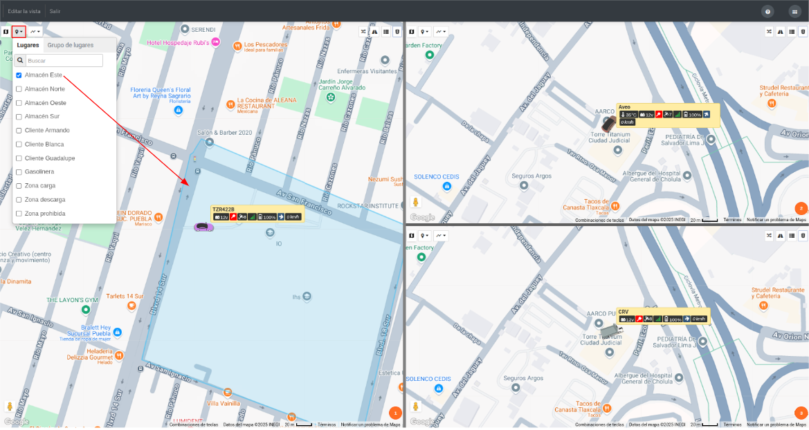Image resolution: width=809 pixels, height=430 pixels.
Task: Switch to the Grupo de lugares tab
Action: 71,46
